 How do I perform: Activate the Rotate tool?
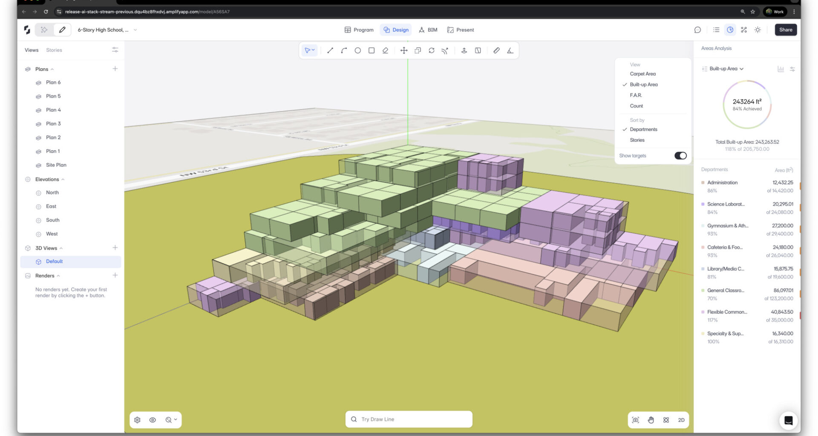coord(431,51)
